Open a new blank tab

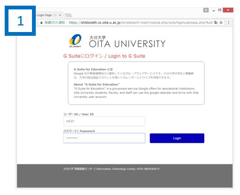68,15
